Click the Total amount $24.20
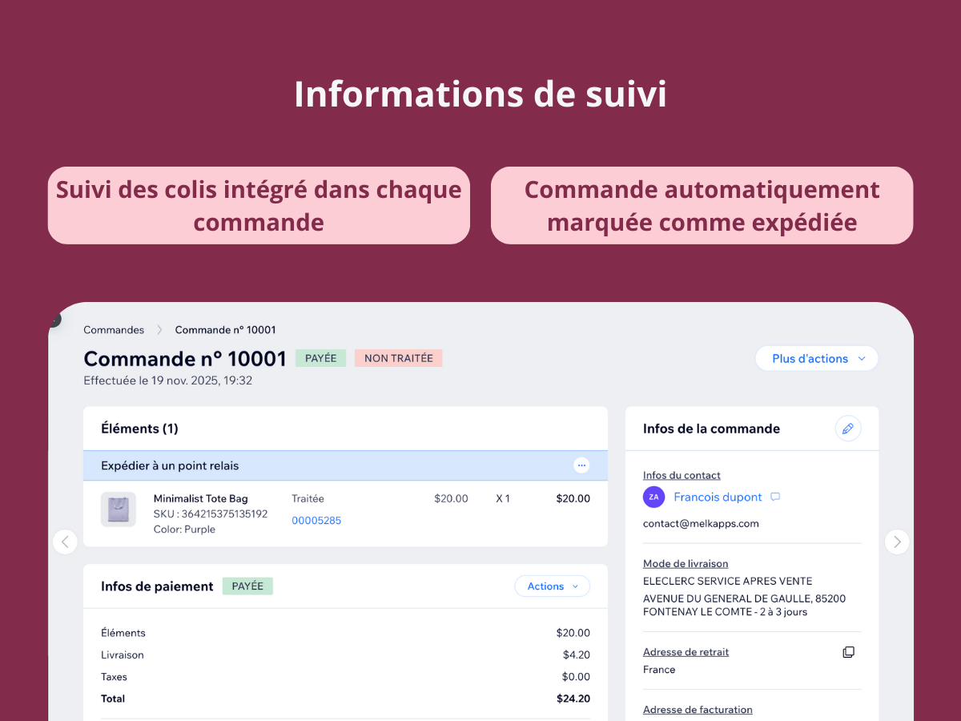This screenshot has height=721, width=961. 573,699
